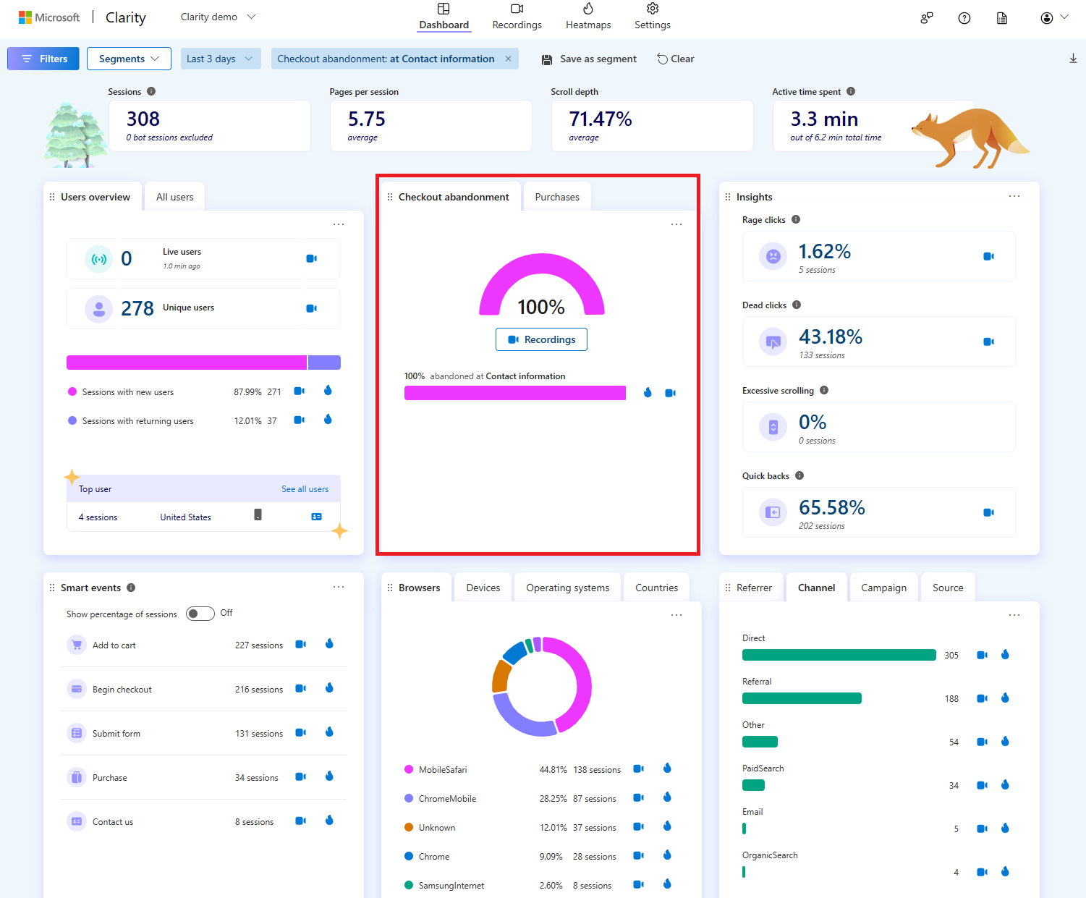Open recordings for Unique users
The height and width of the screenshot is (898, 1086).
pos(312,308)
